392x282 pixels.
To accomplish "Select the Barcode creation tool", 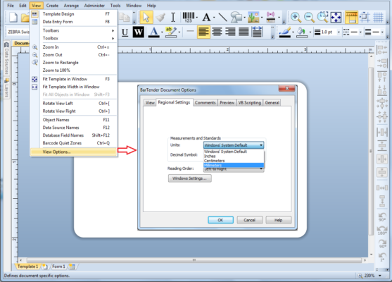I will click(x=188, y=18).
